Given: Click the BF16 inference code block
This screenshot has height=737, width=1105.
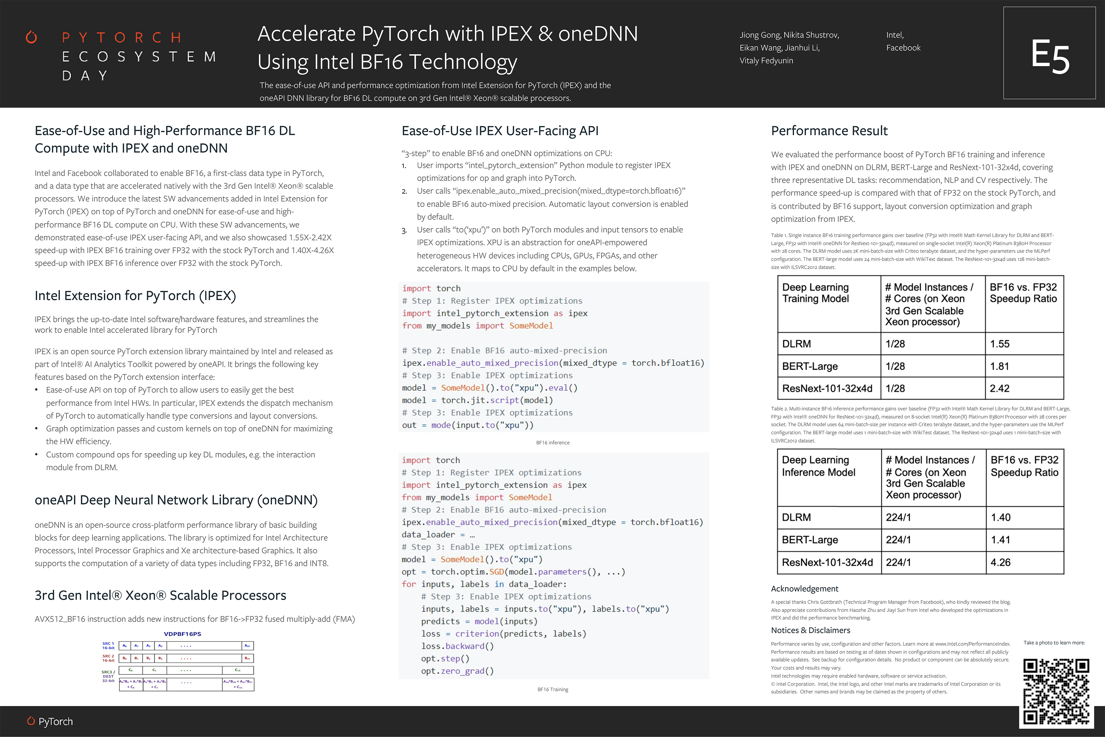Looking at the screenshot, I should coord(553,357).
